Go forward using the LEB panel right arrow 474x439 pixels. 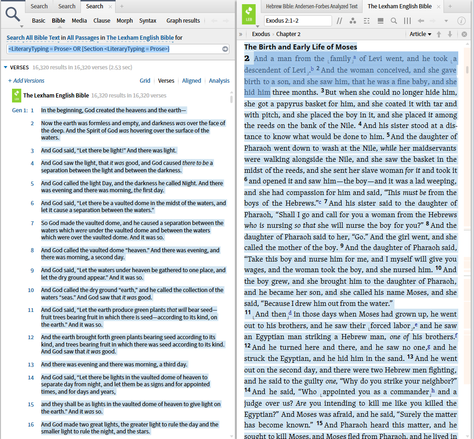[x=433, y=21]
